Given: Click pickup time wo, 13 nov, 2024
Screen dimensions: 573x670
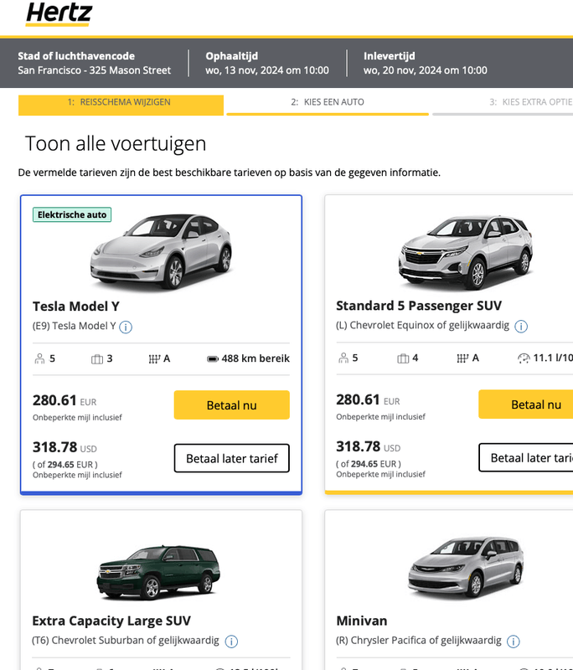Looking at the screenshot, I should [267, 70].
